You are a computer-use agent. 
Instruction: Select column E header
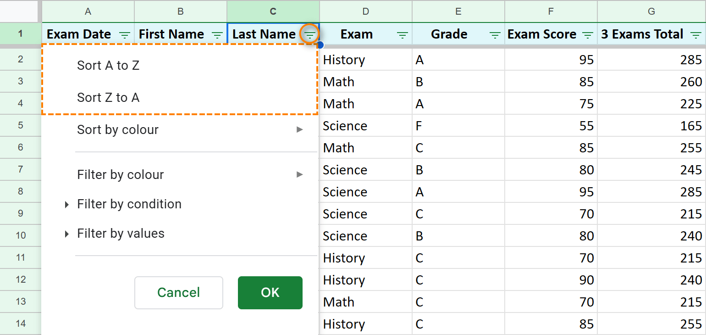(458, 11)
